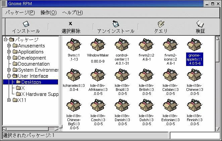Expand the Applications tree node

click(9, 51)
